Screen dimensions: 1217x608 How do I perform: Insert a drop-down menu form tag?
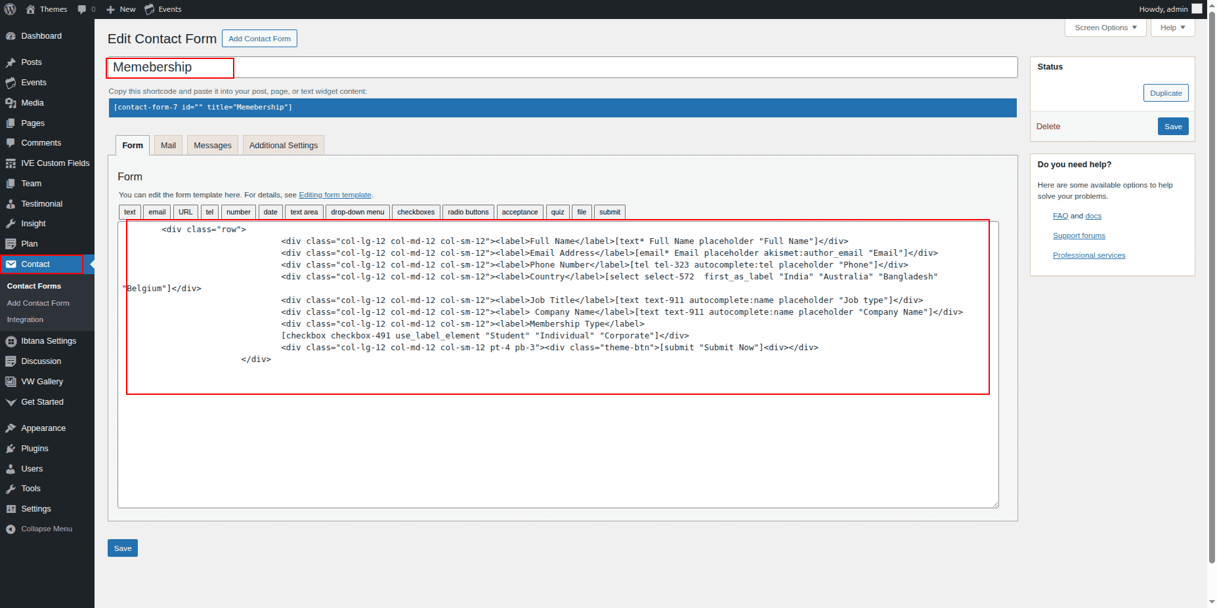point(357,212)
